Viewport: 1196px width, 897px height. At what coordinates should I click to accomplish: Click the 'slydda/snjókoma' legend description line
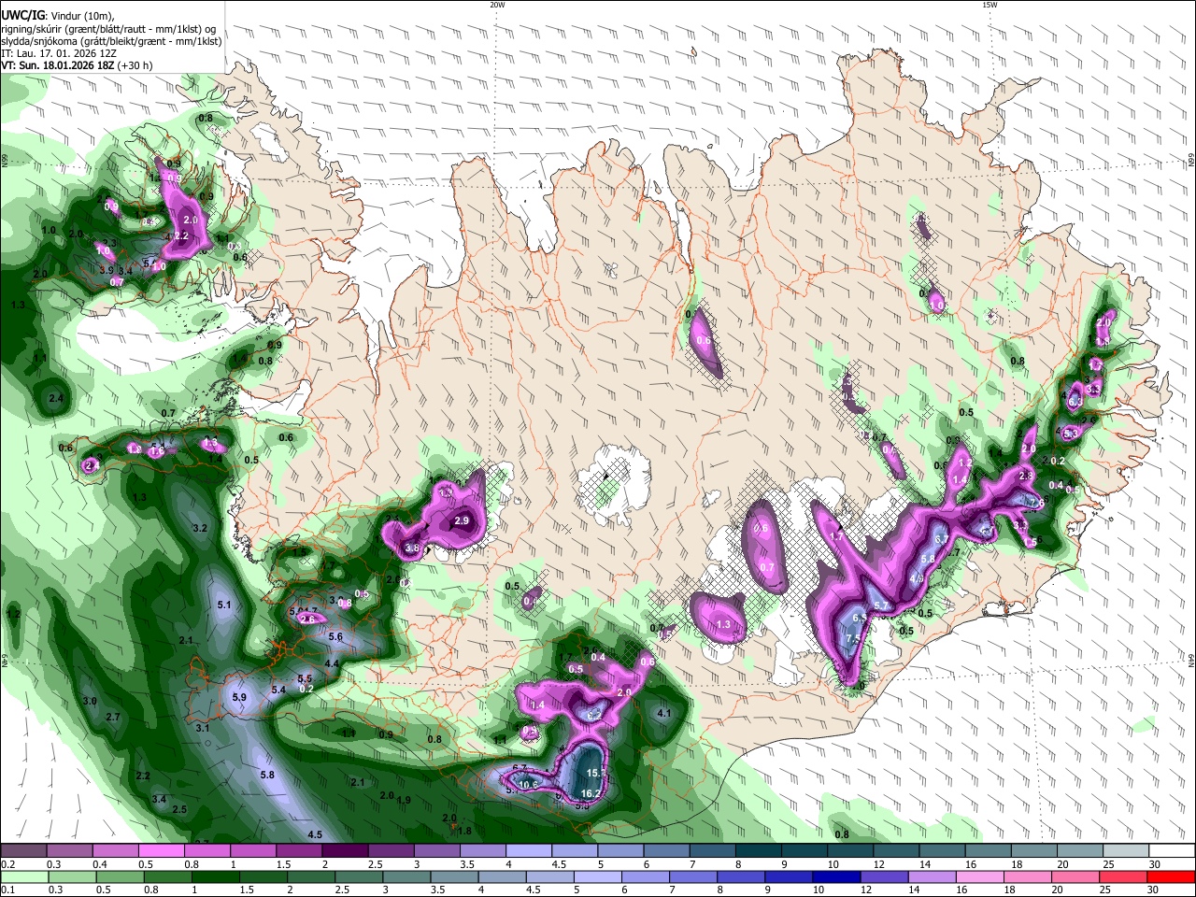pyautogui.click(x=111, y=40)
